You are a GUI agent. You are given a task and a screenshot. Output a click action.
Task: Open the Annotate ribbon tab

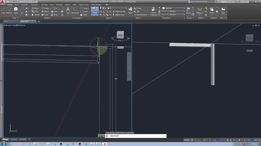24,5
